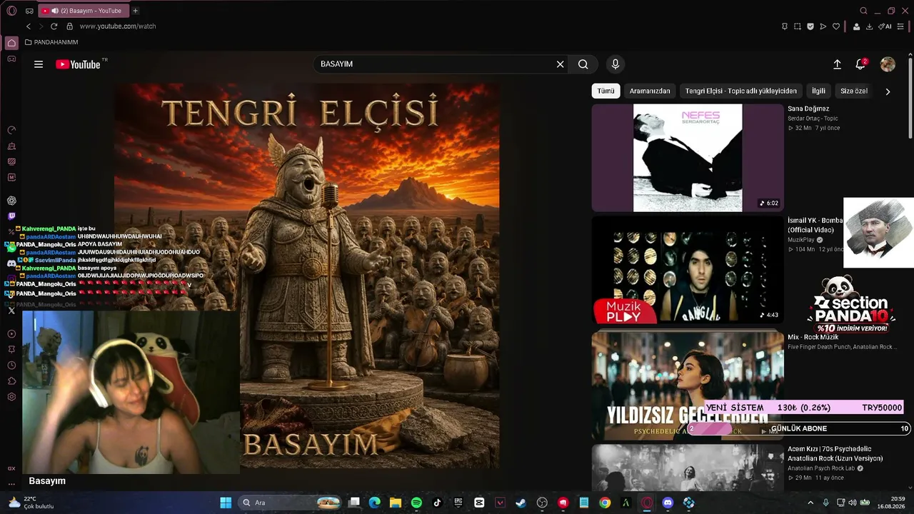The width and height of the screenshot is (914, 514).
Task: Open the GX button at sidebar bottom
Action: click(x=11, y=468)
